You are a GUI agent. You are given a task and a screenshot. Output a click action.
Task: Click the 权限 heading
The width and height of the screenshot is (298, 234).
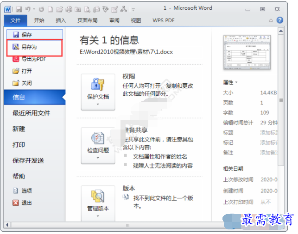click(129, 76)
